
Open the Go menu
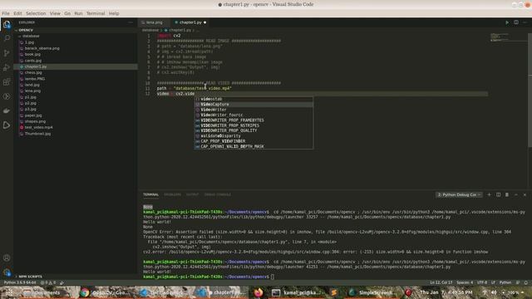(67, 13)
